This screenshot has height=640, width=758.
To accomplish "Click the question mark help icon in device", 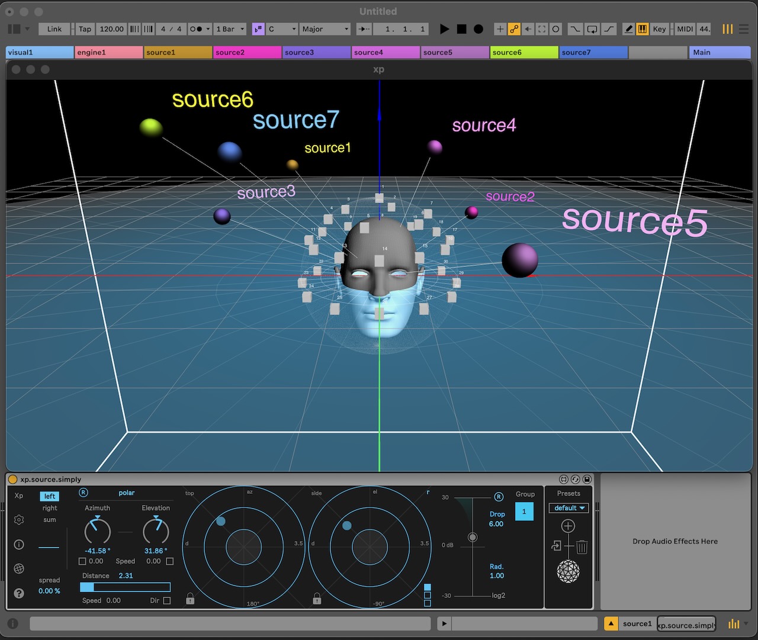I will tap(19, 593).
